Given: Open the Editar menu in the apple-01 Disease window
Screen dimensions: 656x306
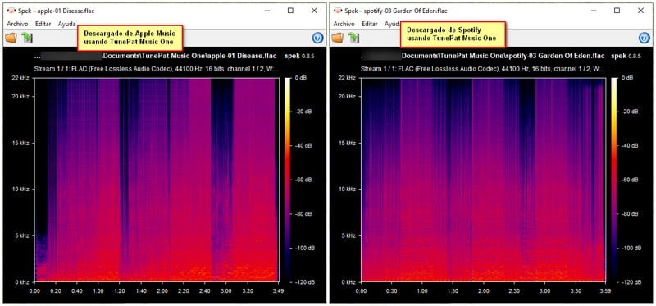Looking at the screenshot, I should click(x=43, y=24).
